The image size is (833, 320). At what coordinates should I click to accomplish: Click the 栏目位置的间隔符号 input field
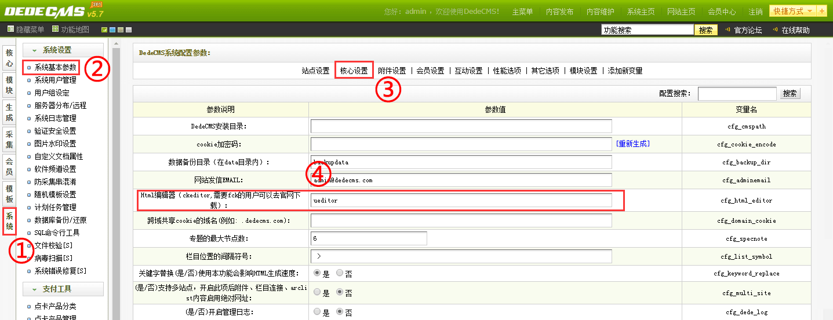[x=461, y=256]
